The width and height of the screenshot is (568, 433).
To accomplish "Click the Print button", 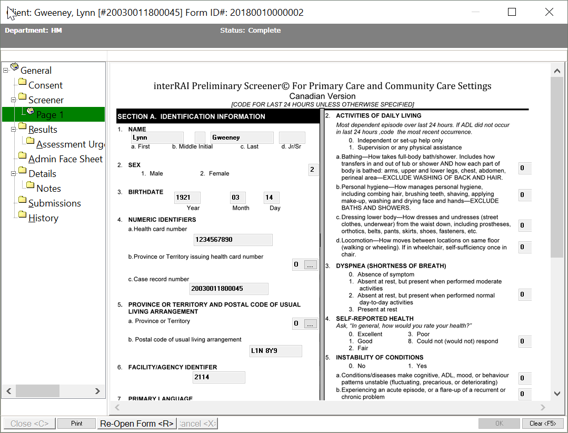I will coord(76,424).
